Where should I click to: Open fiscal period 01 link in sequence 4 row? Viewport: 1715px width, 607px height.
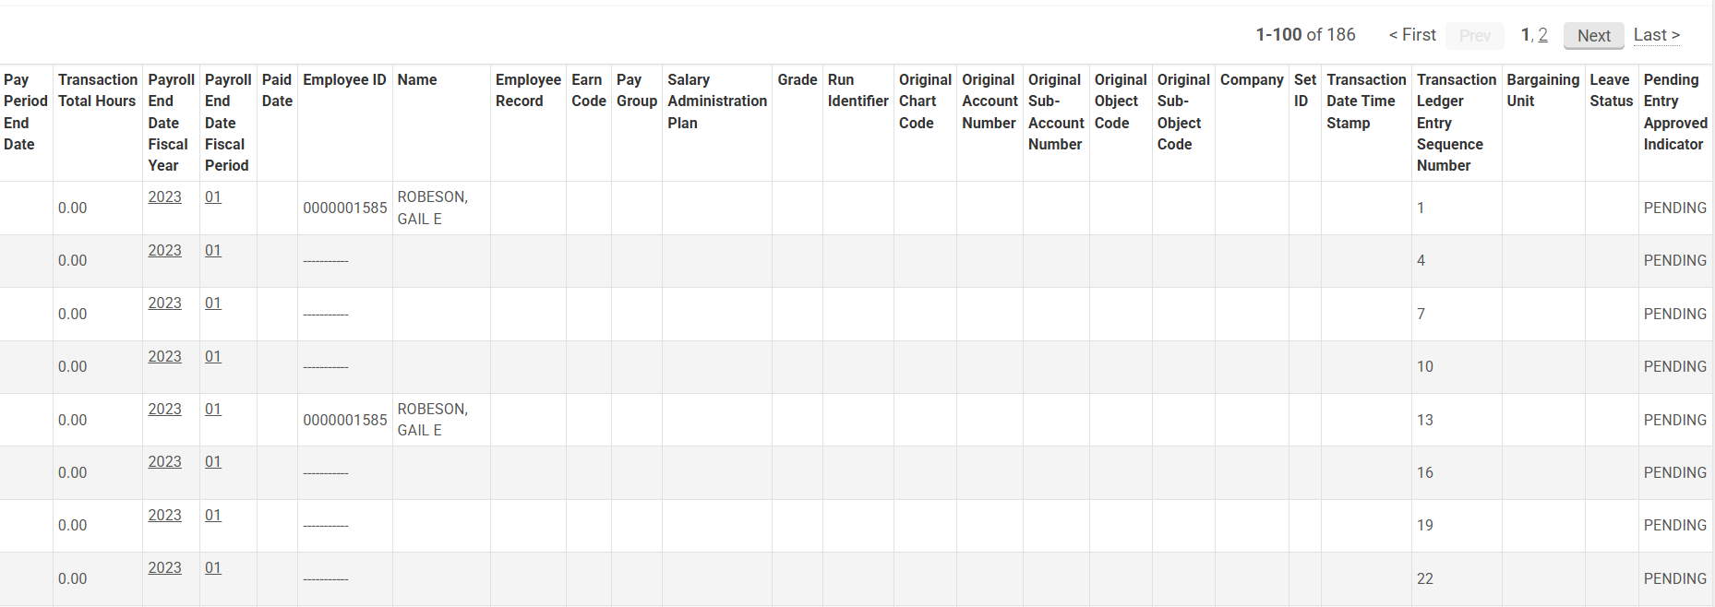click(213, 251)
